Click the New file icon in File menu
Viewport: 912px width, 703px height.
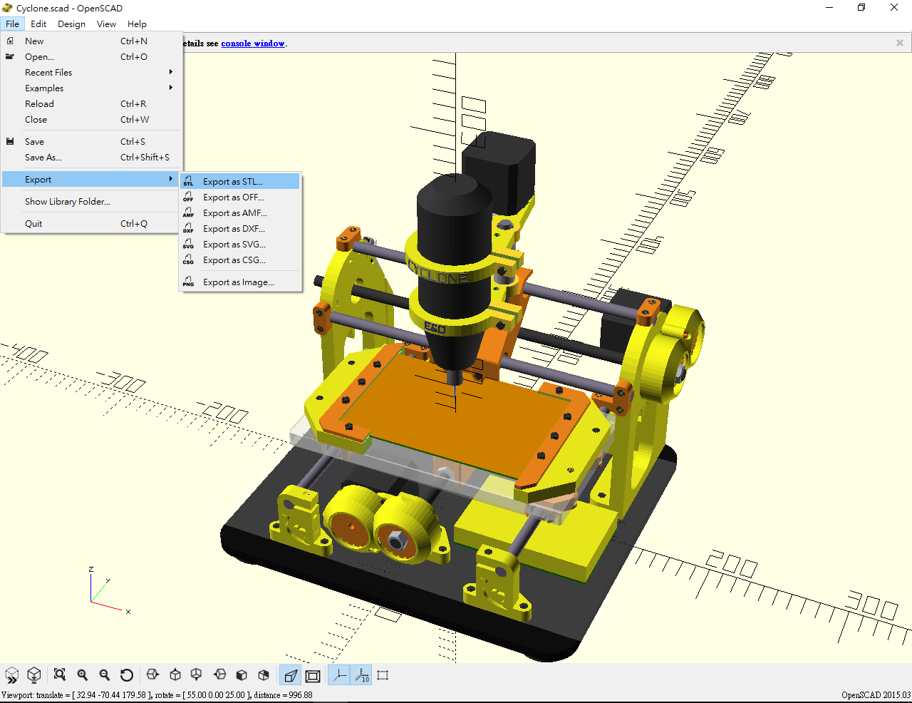10,41
